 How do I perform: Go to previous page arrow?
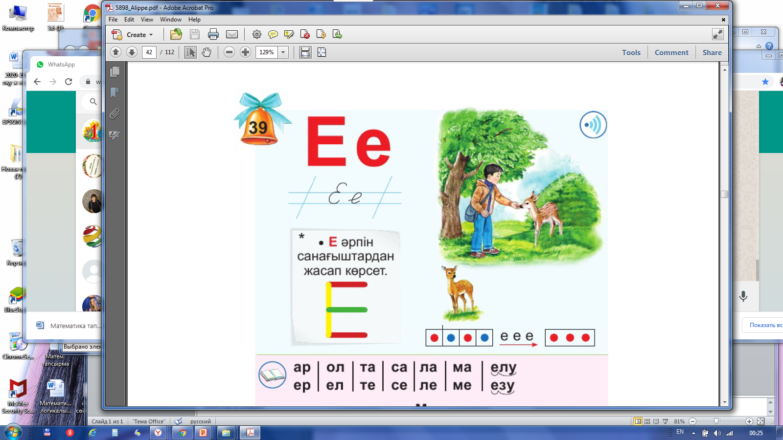click(x=116, y=52)
